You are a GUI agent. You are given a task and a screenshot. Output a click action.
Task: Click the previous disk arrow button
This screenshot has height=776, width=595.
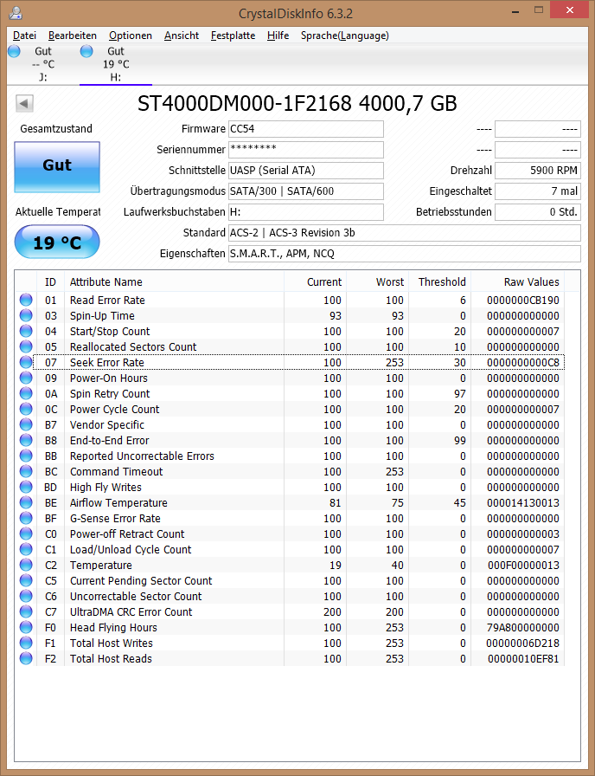pyautogui.click(x=25, y=103)
